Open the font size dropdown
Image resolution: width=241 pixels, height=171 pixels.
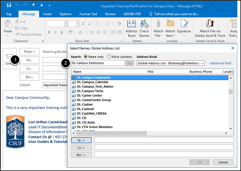(x=78, y=24)
